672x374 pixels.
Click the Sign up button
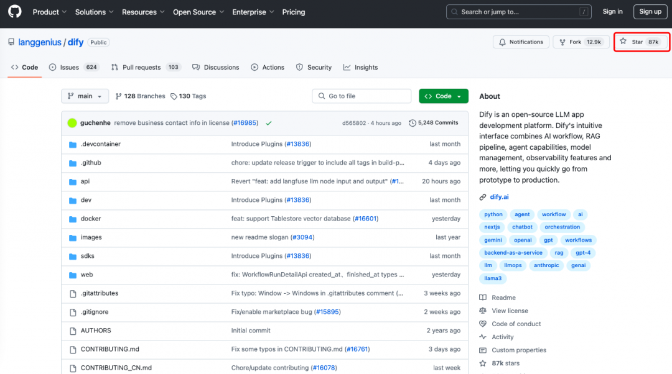(x=650, y=12)
